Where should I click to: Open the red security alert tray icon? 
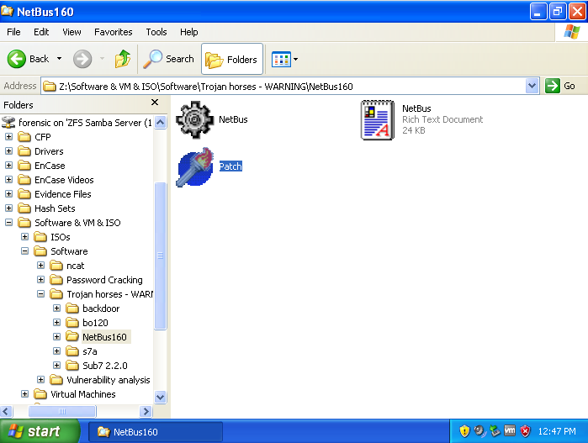(x=526, y=431)
